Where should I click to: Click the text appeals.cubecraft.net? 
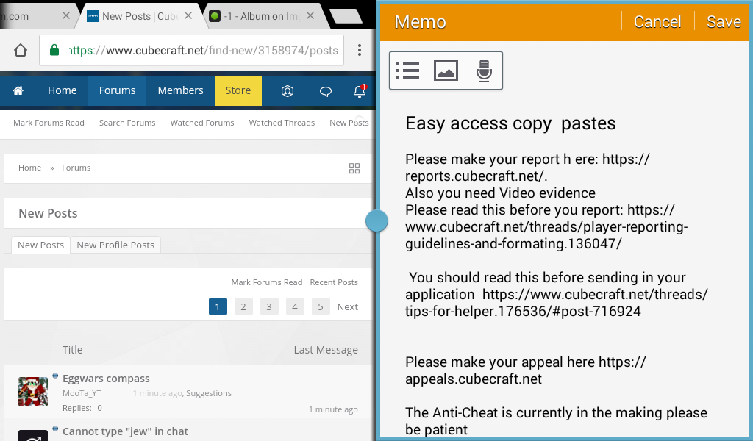[x=474, y=379]
